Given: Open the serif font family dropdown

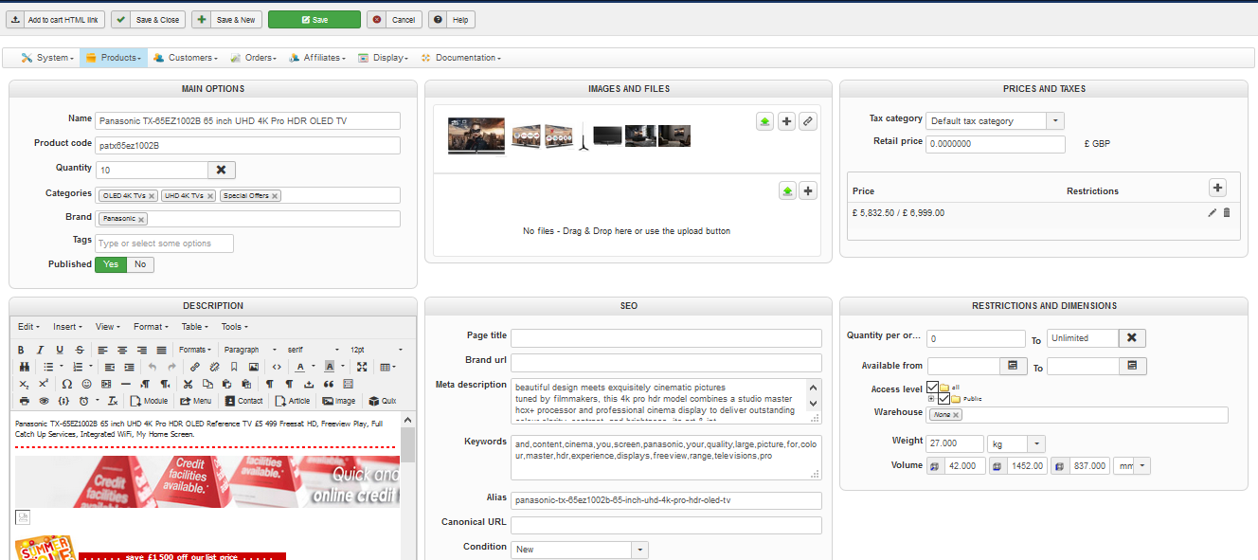Looking at the screenshot, I should coord(314,350).
